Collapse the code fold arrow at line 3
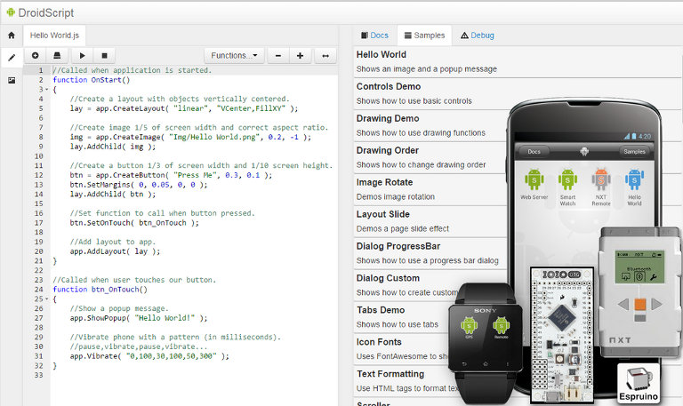 coord(47,89)
